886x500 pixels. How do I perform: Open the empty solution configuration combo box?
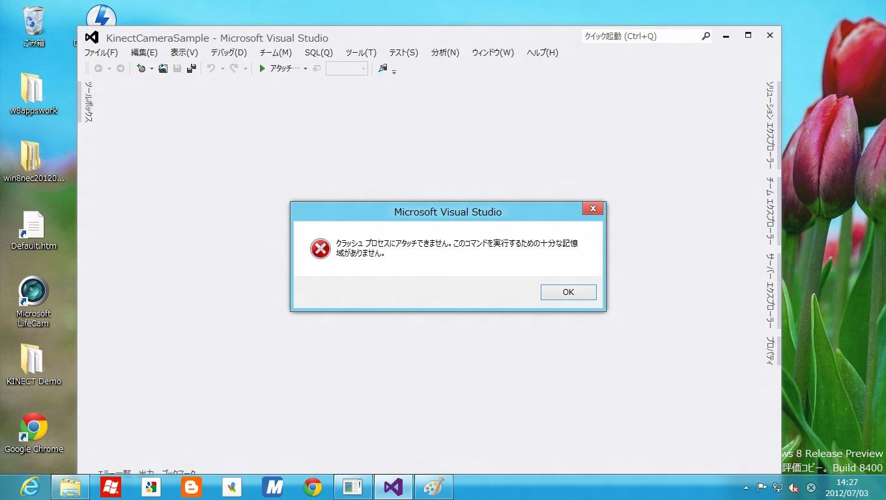347,68
